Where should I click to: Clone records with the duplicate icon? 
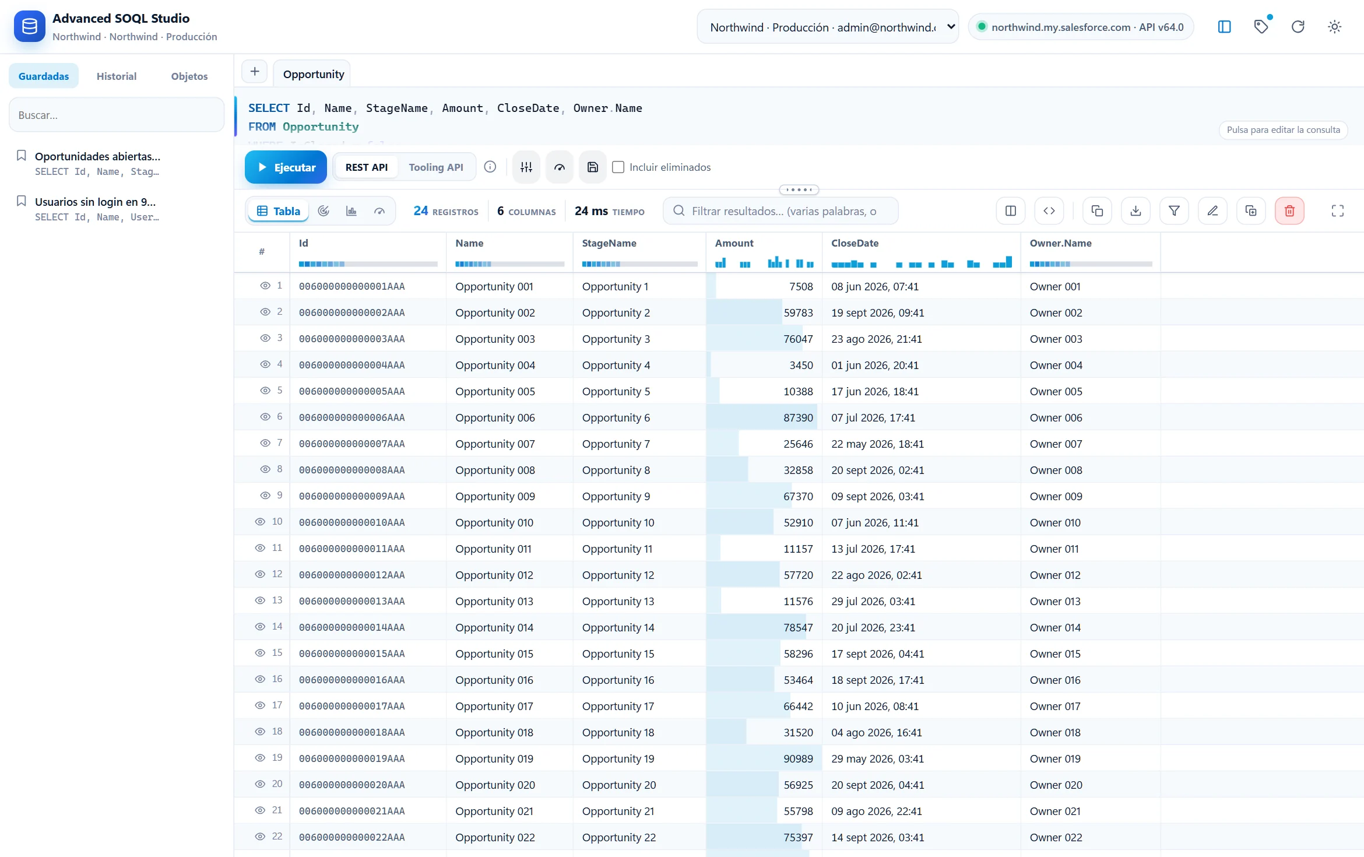pyautogui.click(x=1251, y=211)
